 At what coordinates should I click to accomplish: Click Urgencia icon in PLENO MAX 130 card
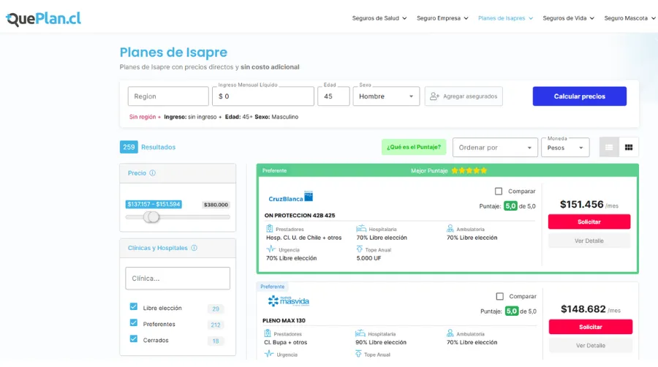[269, 354]
